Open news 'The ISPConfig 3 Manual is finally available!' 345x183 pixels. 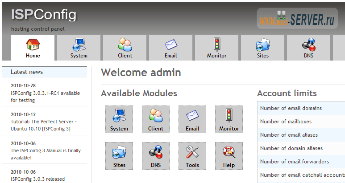46,154
